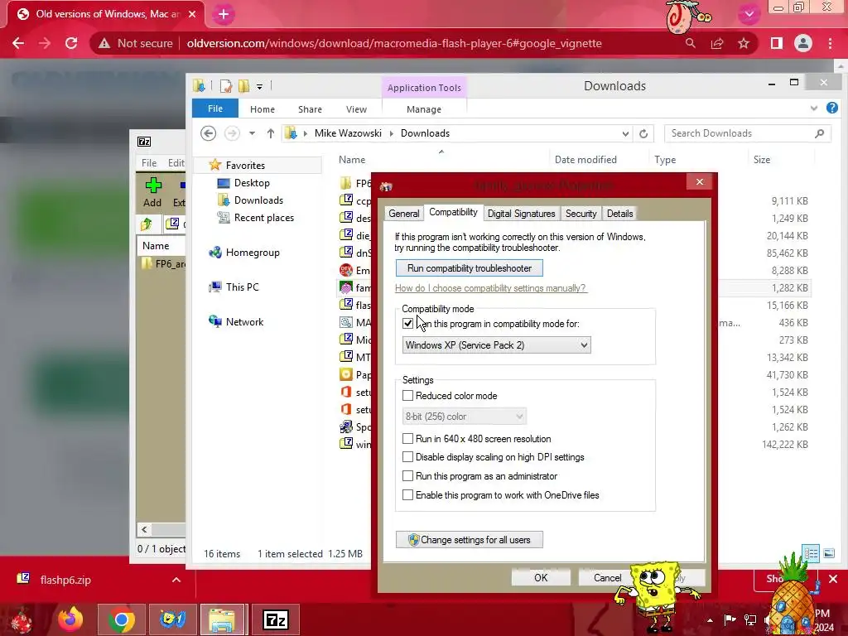Image resolution: width=848 pixels, height=636 pixels.
Task: Open Chrome tab search dropdown
Action: [749, 15]
